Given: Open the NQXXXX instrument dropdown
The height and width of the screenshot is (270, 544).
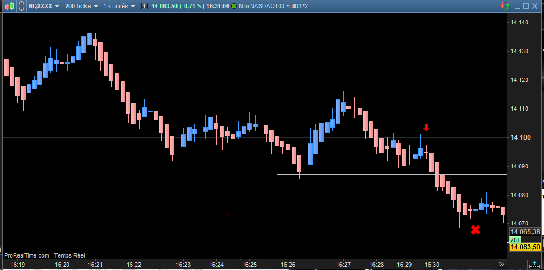Looking at the screenshot, I should pos(43,6).
